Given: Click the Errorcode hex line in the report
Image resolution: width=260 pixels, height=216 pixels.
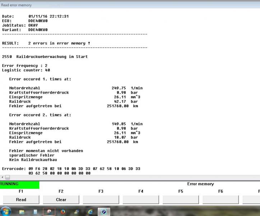Looking at the screenshot, I should 71,168.
